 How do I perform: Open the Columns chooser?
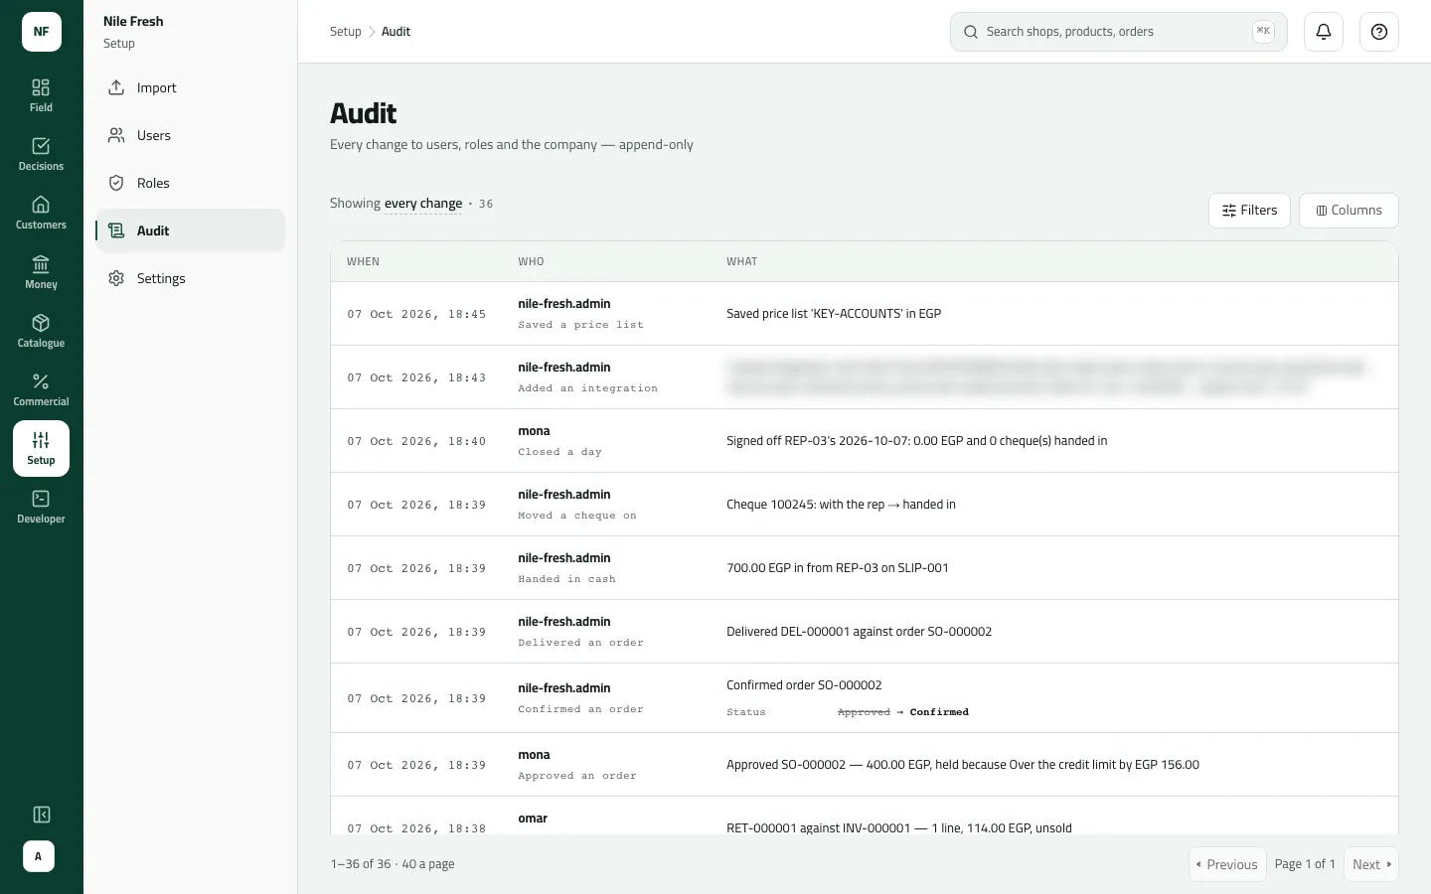1349,211
